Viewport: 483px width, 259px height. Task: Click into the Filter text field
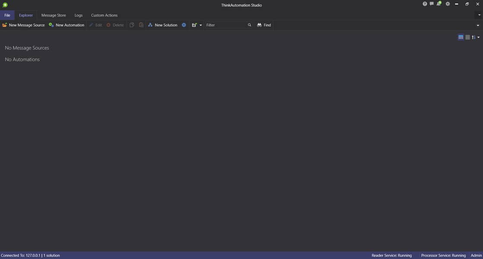pyautogui.click(x=226, y=25)
